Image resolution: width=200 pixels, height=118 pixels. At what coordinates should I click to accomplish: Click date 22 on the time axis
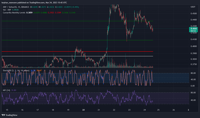(x=114, y=110)
